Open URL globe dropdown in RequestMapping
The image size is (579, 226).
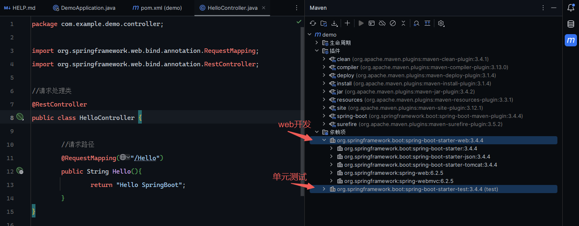125,158
